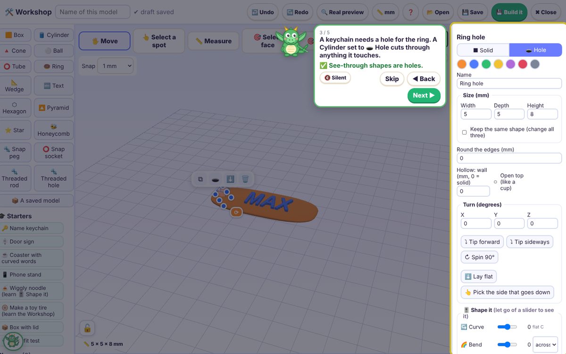
Task: Set the shape to Hole
Action: 535,50
